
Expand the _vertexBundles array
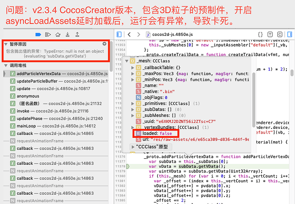133,127
